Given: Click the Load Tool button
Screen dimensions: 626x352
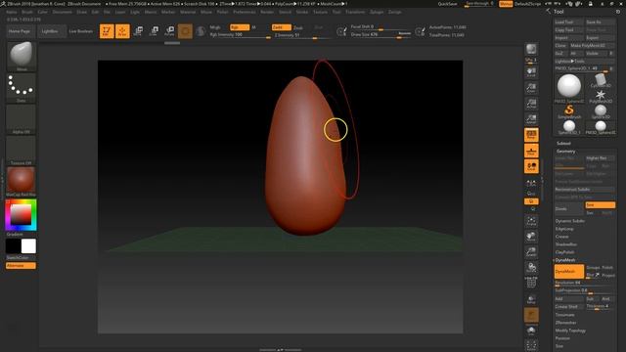Looking at the screenshot, I should point(569,22).
